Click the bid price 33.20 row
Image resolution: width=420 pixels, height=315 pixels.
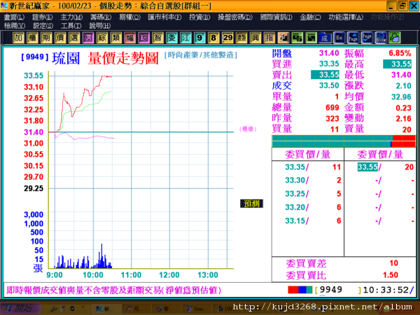coord(308,207)
